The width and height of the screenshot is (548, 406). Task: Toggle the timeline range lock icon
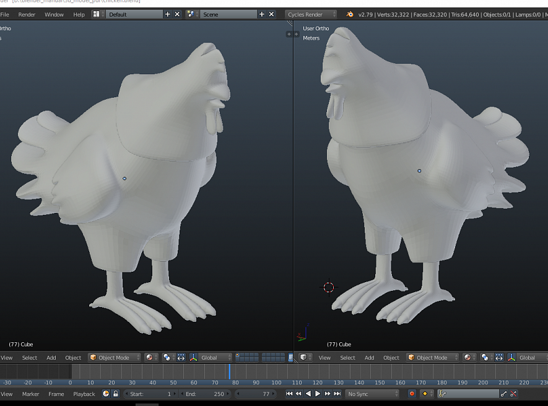coord(115,394)
